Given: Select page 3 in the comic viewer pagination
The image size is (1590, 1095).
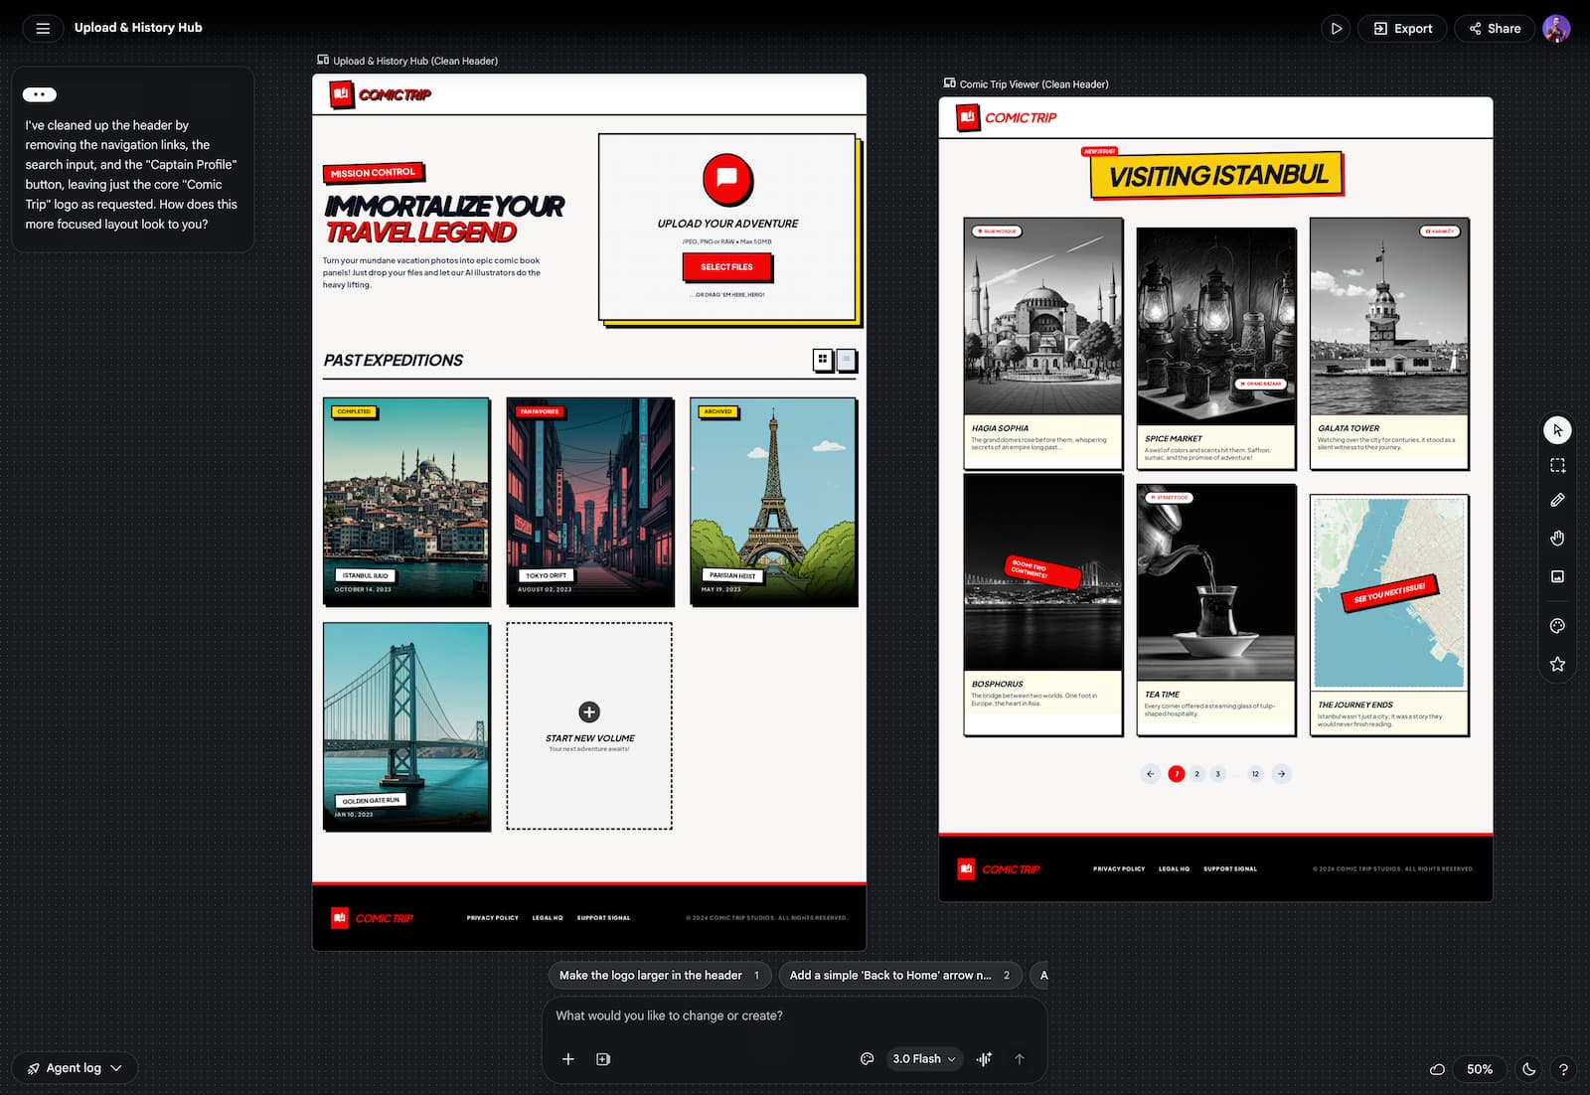Looking at the screenshot, I should pyautogui.click(x=1217, y=773).
